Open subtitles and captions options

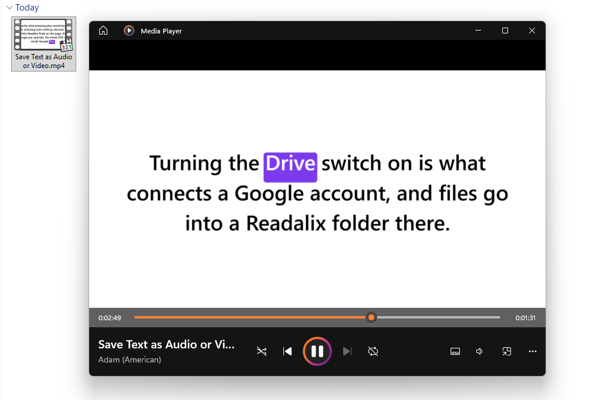click(x=455, y=351)
